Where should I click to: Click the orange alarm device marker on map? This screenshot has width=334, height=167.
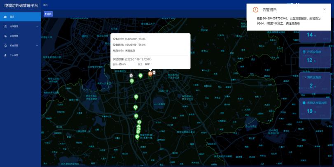point(150,74)
